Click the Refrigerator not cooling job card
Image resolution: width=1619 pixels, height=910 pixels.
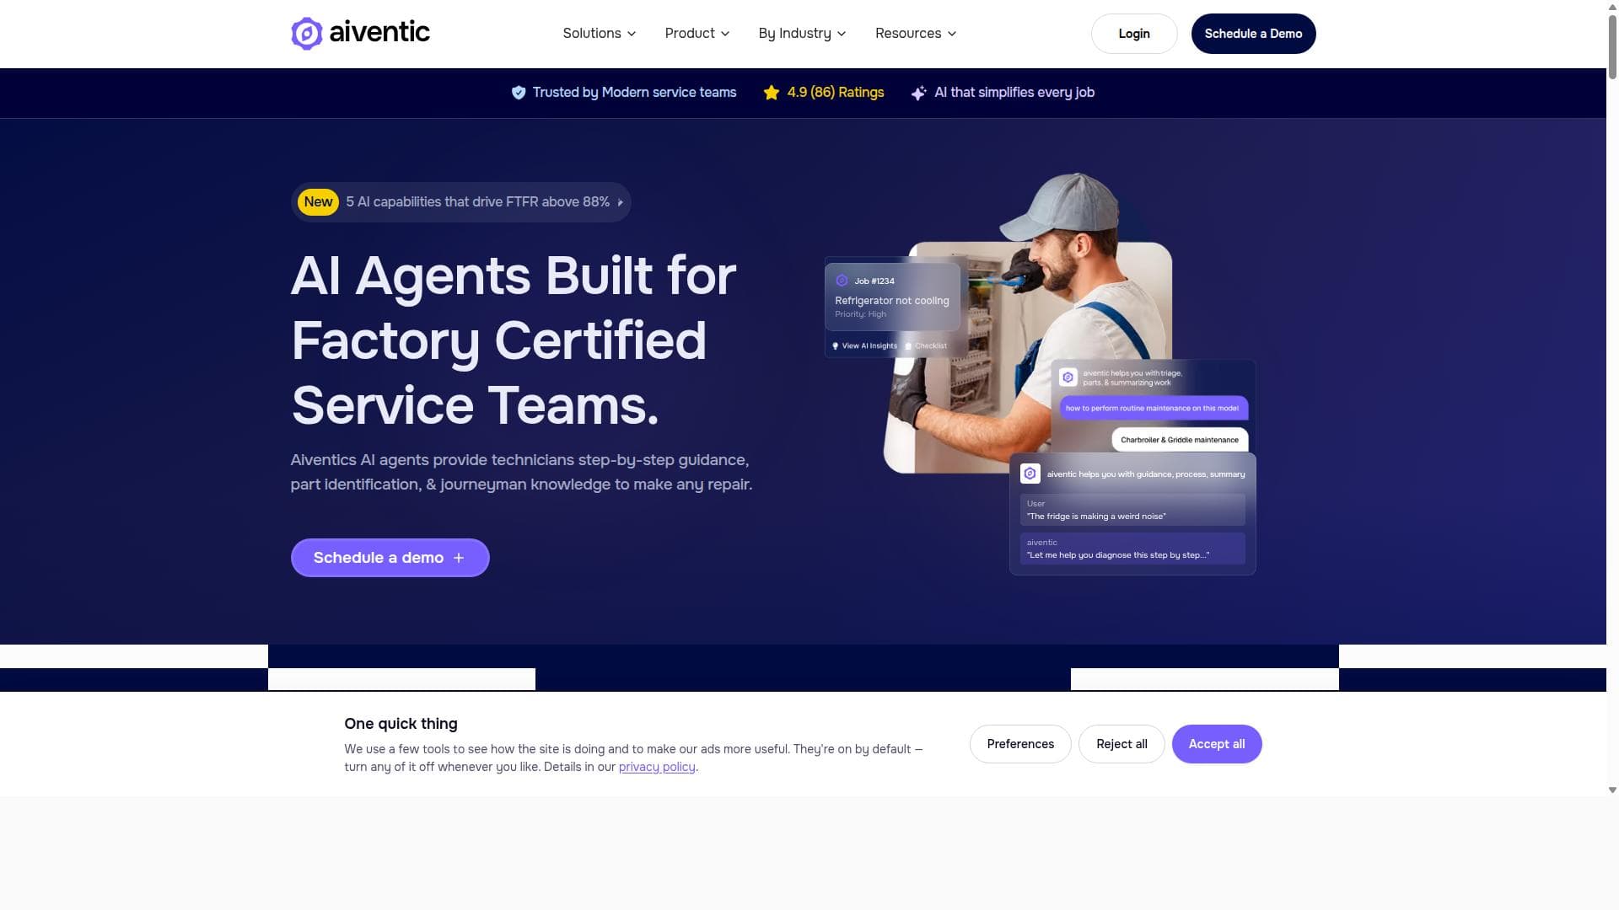coord(892,297)
